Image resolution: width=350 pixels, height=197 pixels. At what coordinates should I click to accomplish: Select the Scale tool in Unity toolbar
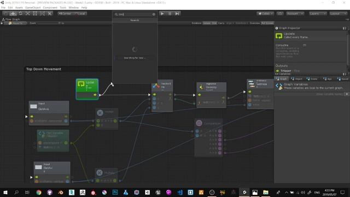(28, 14)
